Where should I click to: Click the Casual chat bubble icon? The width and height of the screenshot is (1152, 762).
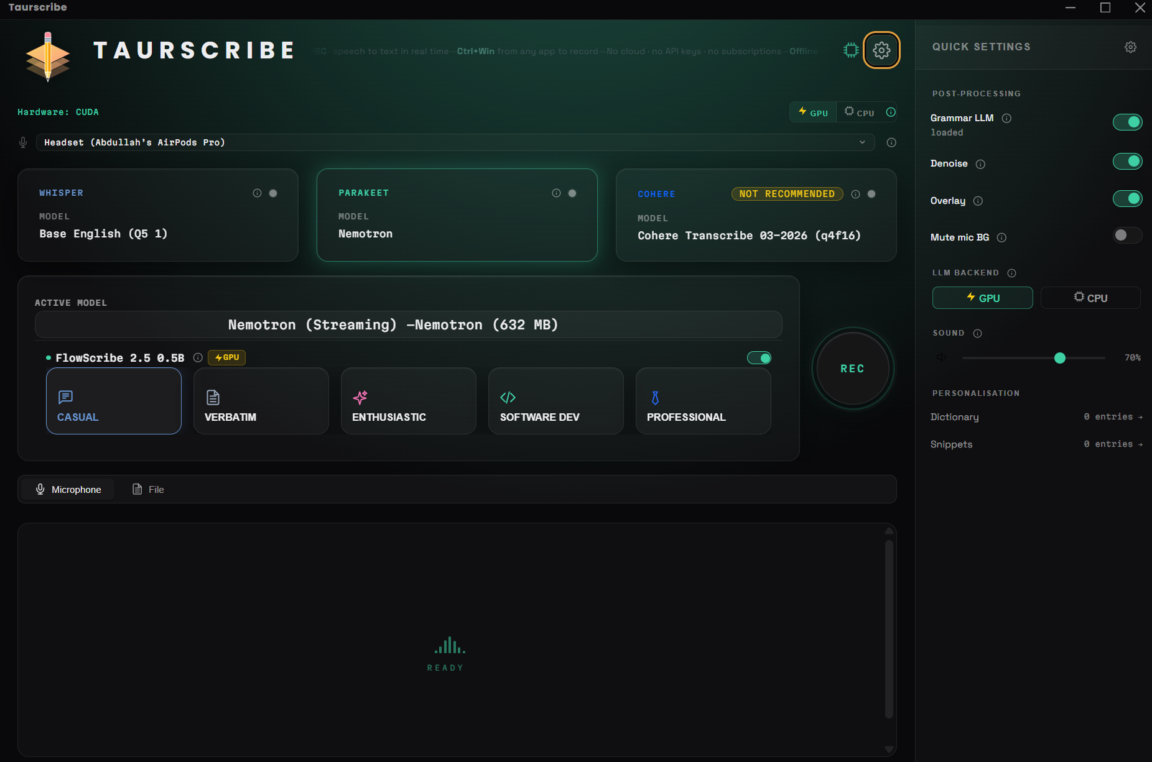pyautogui.click(x=65, y=397)
